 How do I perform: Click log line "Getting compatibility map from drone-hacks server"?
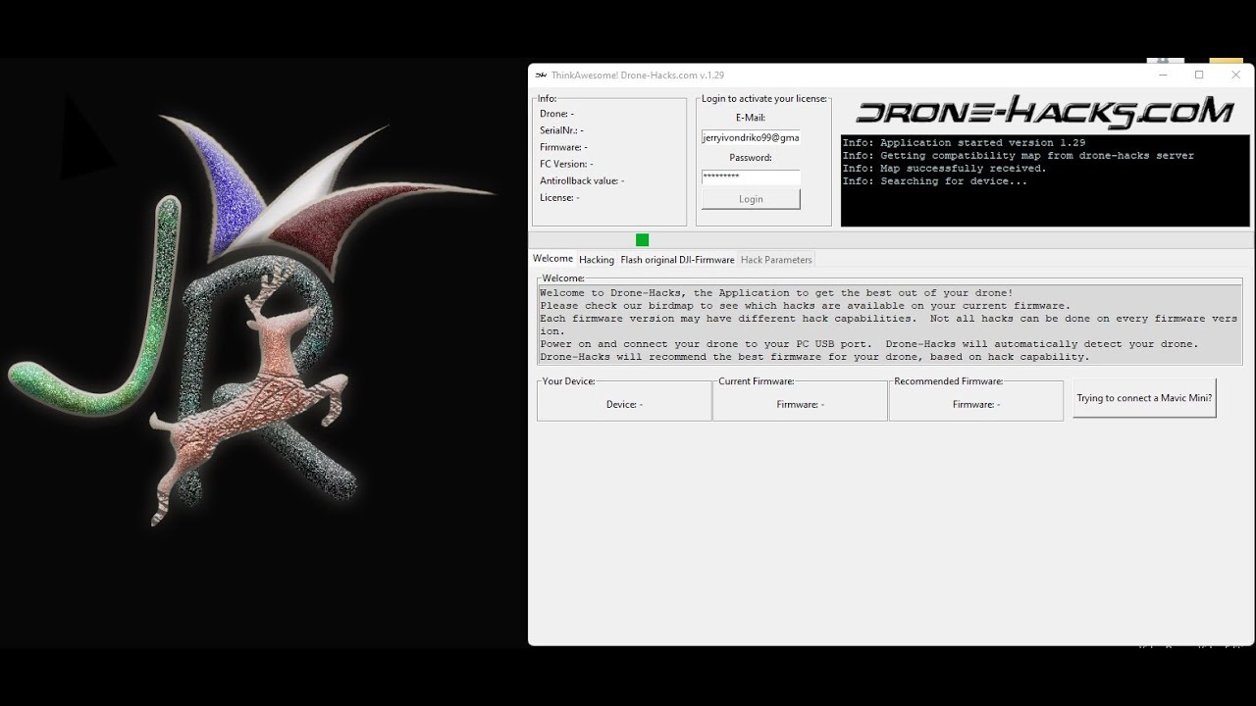tap(1019, 156)
